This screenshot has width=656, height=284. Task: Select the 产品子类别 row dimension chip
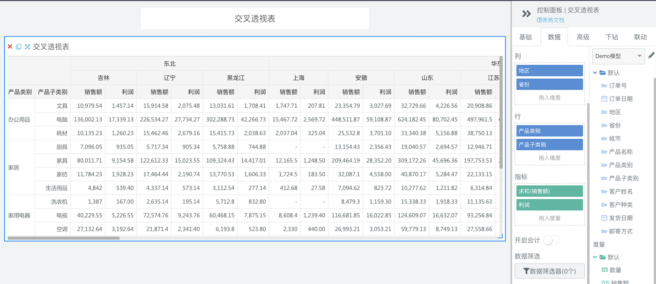pyautogui.click(x=550, y=144)
